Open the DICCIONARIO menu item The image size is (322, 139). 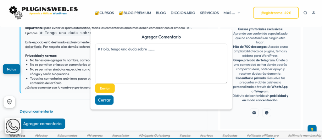pyautogui.click(x=183, y=13)
